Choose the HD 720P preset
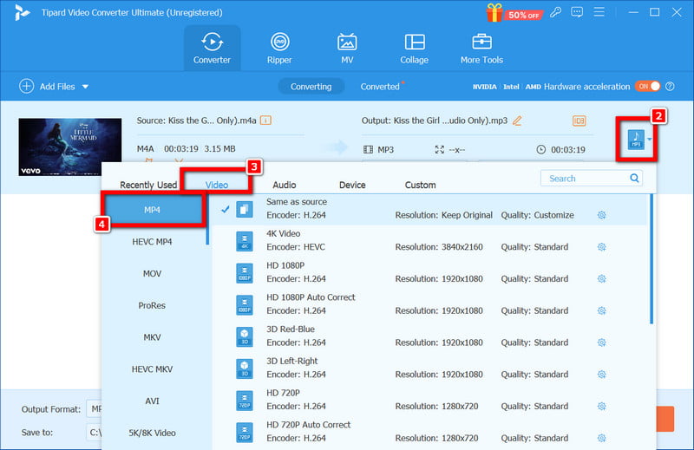This screenshot has height=450, width=694. tap(430, 400)
